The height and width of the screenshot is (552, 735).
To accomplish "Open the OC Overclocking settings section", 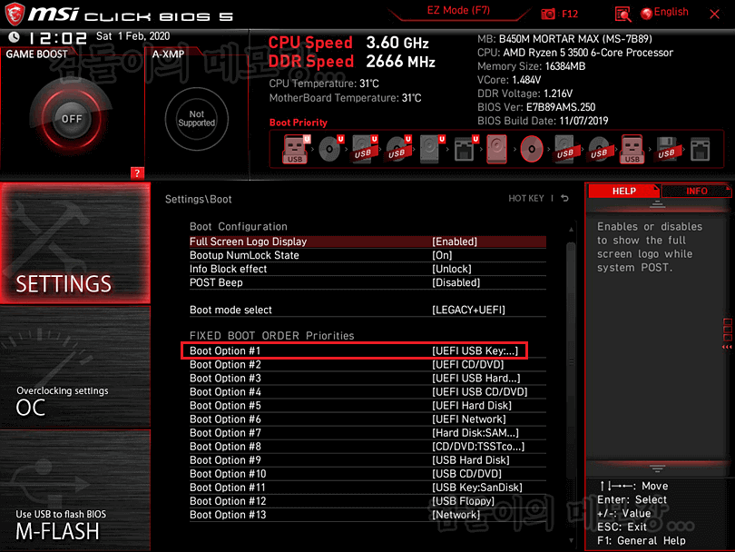I will tap(75, 367).
